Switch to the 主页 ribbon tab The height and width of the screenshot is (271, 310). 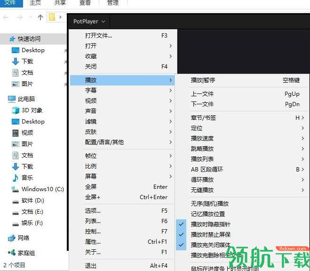pyautogui.click(x=35, y=3)
